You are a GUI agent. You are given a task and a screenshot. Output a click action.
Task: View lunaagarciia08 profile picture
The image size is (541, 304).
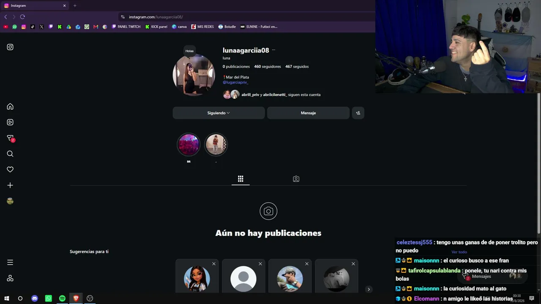(x=194, y=75)
